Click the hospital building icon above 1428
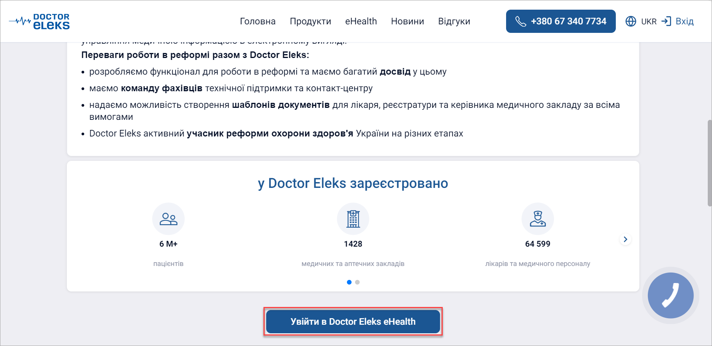712x346 pixels. pyautogui.click(x=353, y=219)
